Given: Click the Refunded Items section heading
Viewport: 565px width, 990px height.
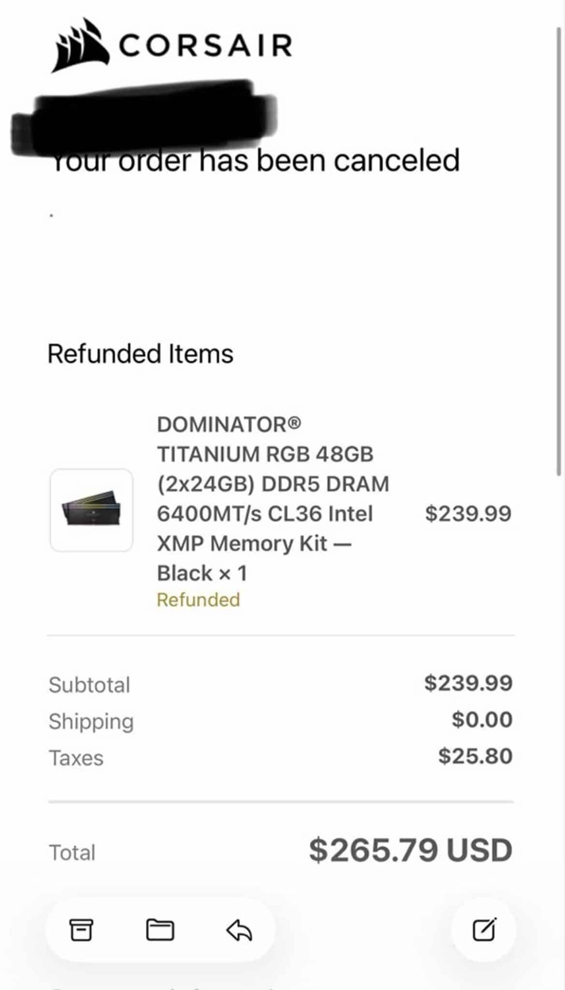Looking at the screenshot, I should pos(140,353).
